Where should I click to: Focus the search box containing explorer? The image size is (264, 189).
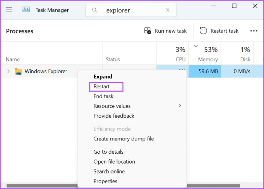pyautogui.click(x=131, y=10)
